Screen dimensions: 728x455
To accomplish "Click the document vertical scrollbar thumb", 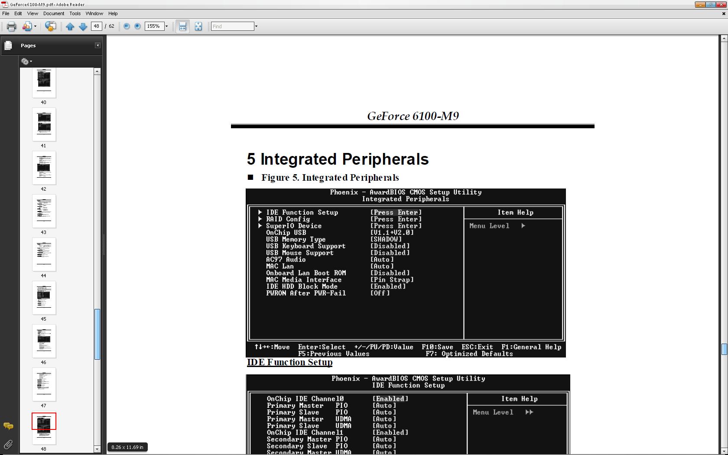I will (724, 349).
